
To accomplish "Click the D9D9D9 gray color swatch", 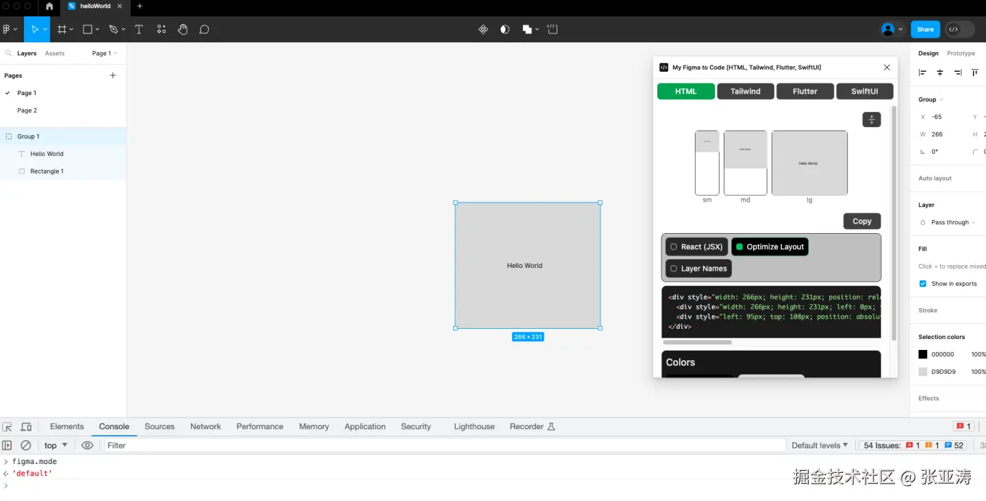I will (x=923, y=371).
